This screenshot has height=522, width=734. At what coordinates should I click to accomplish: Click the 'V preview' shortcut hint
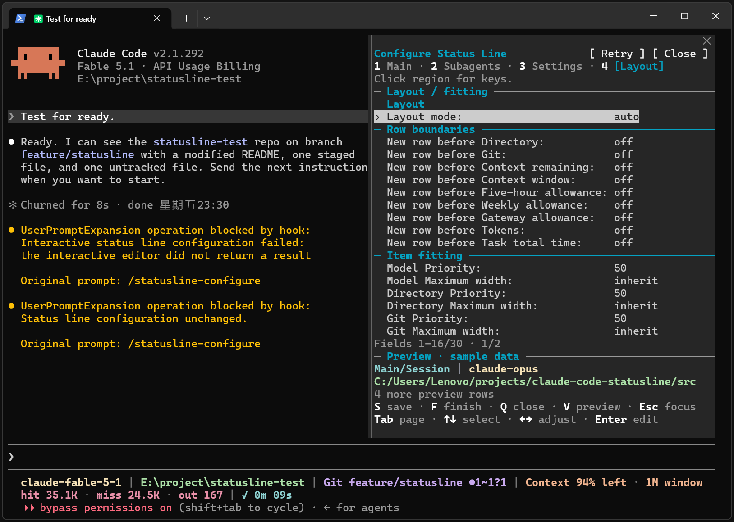point(592,407)
